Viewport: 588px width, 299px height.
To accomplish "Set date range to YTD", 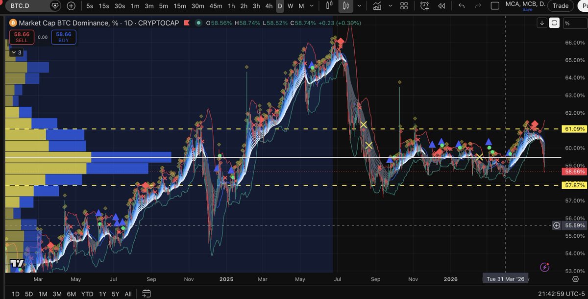I will 87,294.
